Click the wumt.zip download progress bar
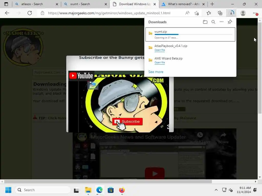The height and width of the screenshot is (196, 262). click(x=193, y=34)
